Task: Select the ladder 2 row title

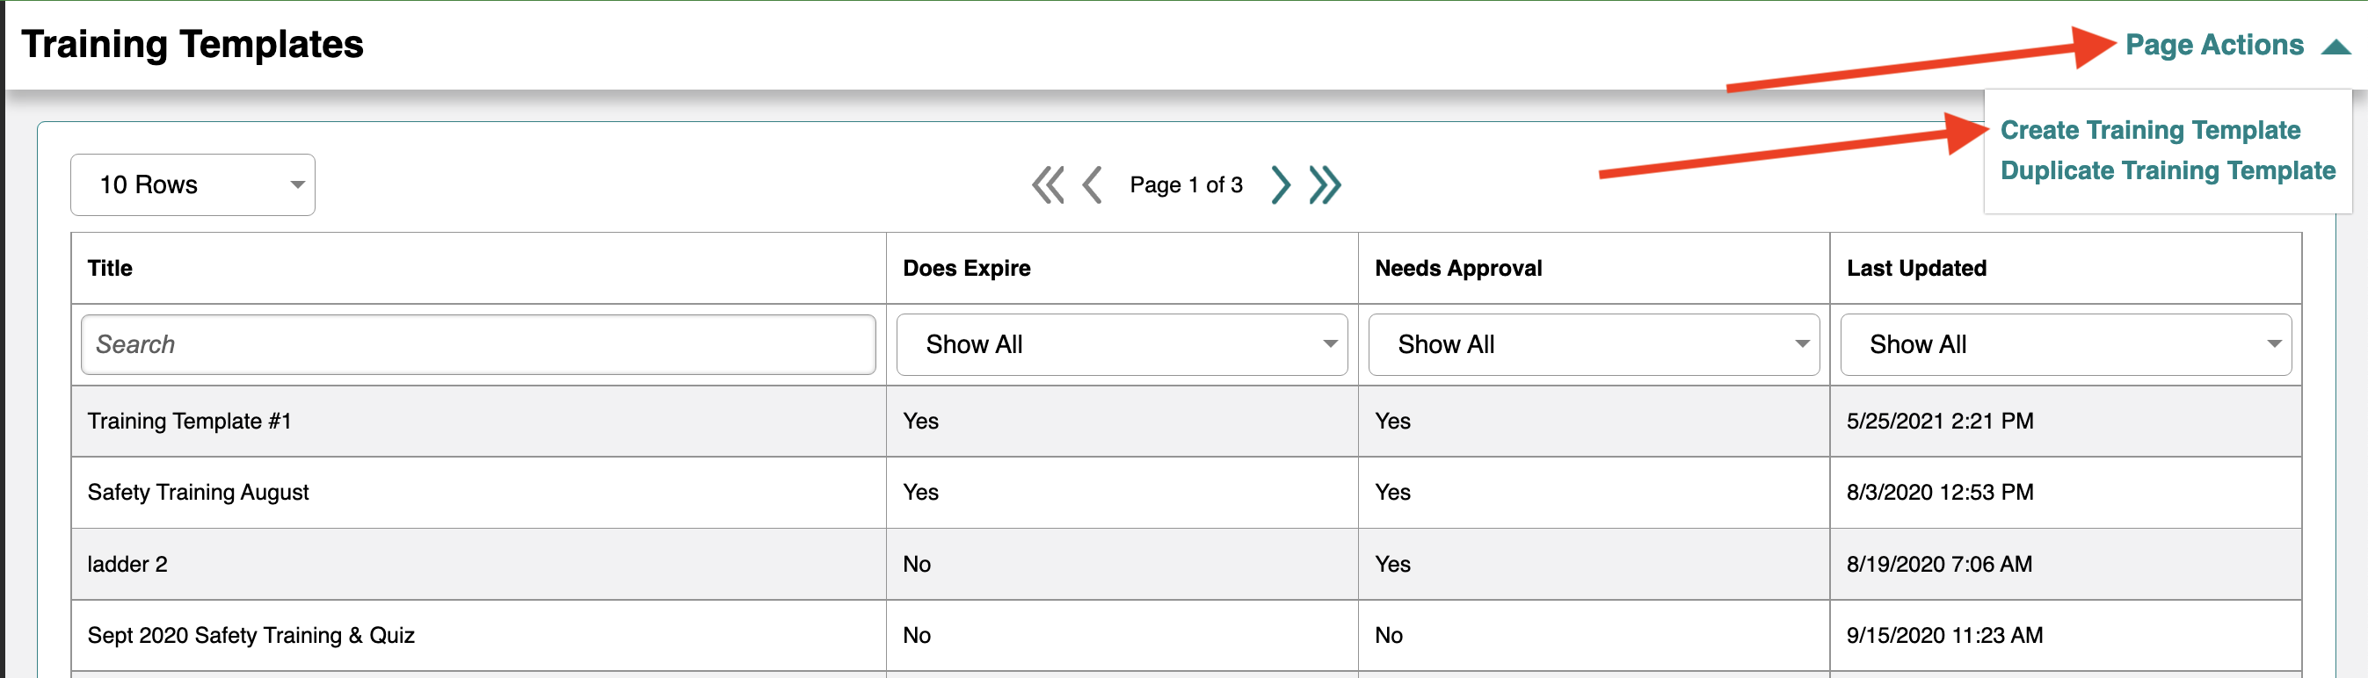Action: tap(127, 564)
